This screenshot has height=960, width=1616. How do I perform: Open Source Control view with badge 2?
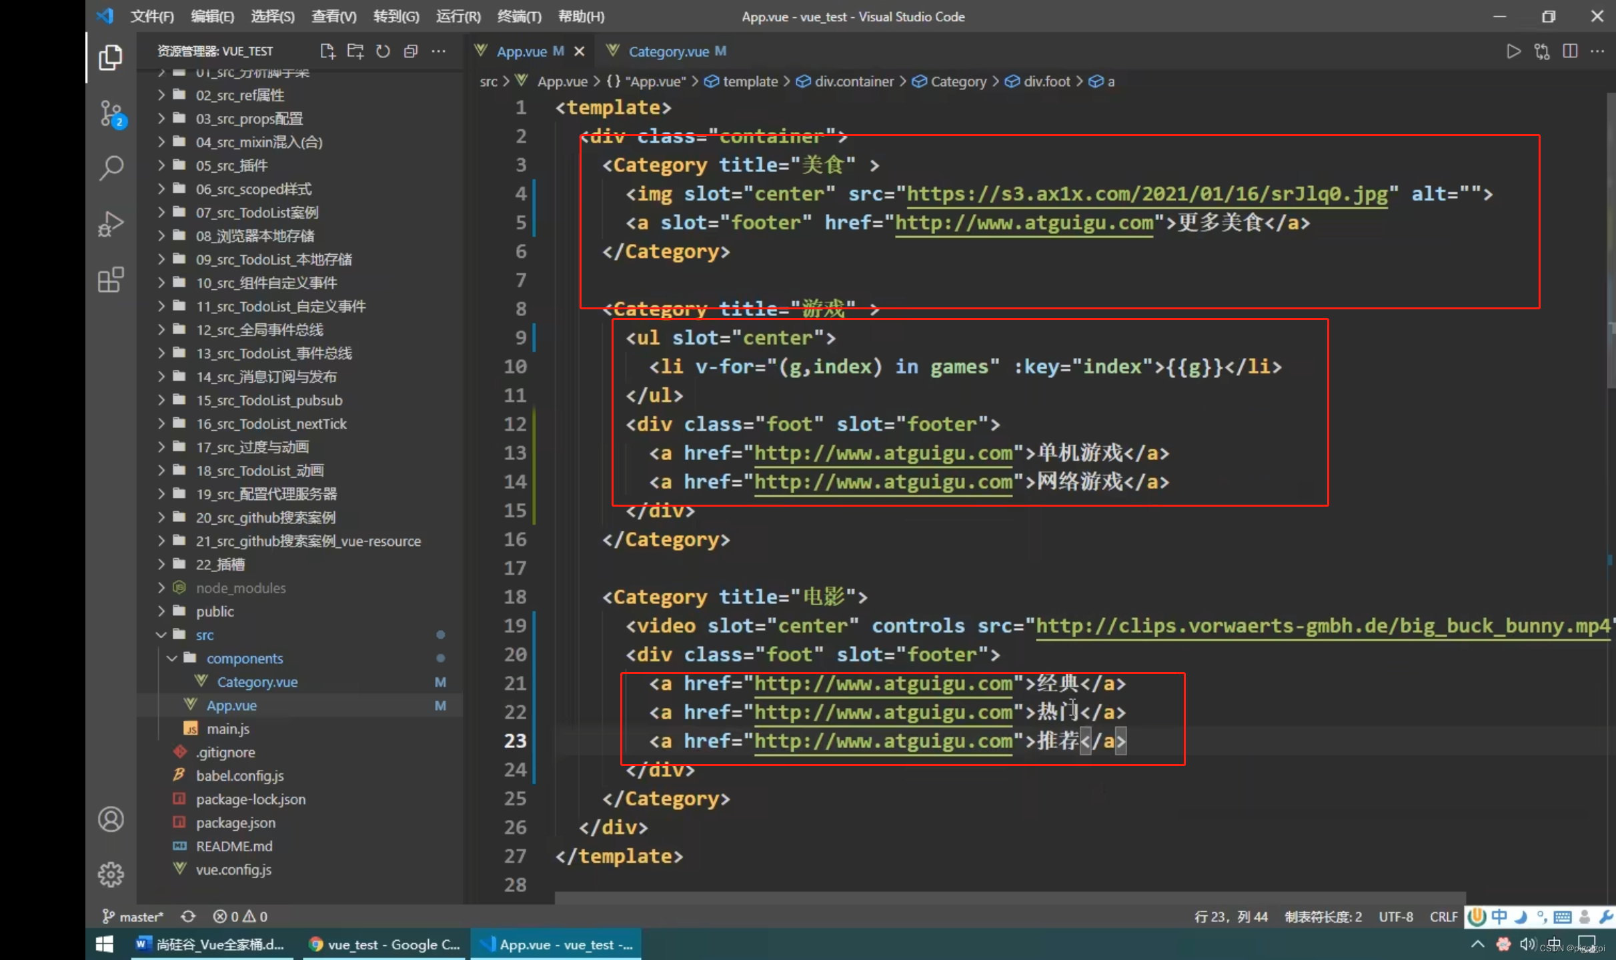(111, 114)
